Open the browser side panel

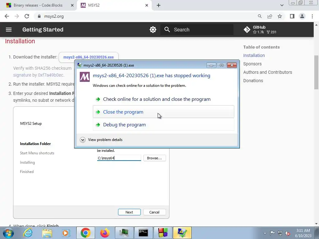tap(292, 16)
